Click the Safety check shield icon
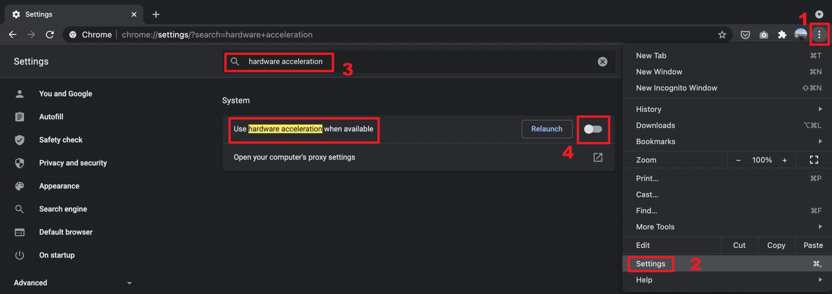The height and width of the screenshot is (294, 832). (19, 139)
